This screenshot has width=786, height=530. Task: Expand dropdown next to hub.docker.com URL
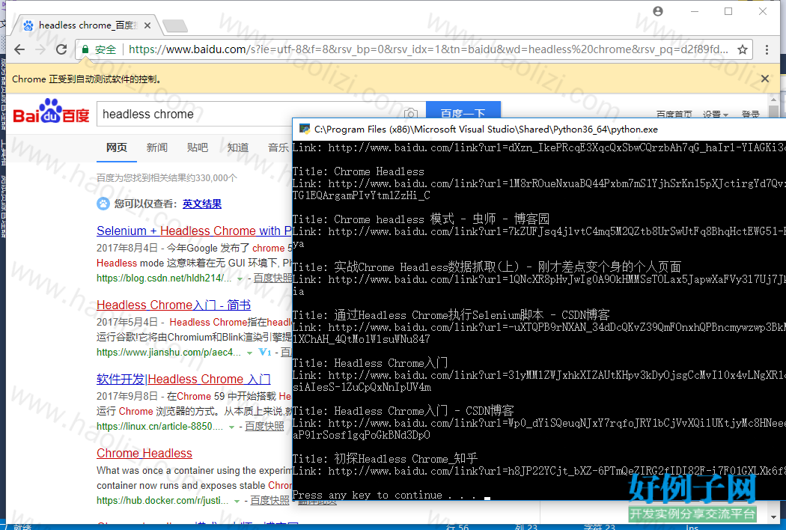point(237,502)
